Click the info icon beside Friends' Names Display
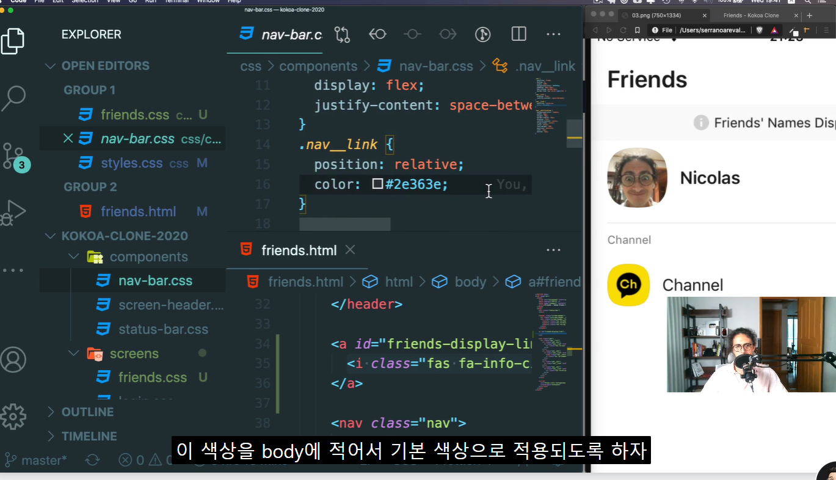836x480 pixels. coord(701,123)
